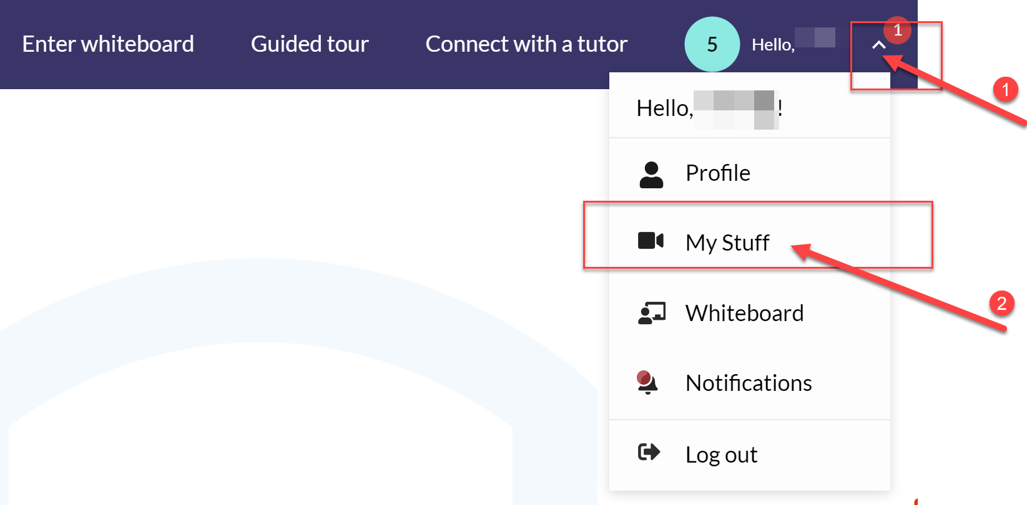Image resolution: width=1027 pixels, height=505 pixels.
Task: Select Log out from the menu
Action: coord(749,454)
